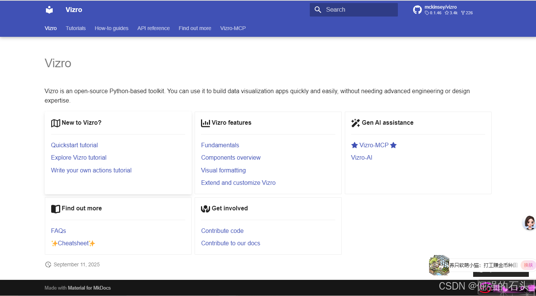Screen dimensions: 536x296
Task: Go to the API reference tab
Action: (154, 28)
